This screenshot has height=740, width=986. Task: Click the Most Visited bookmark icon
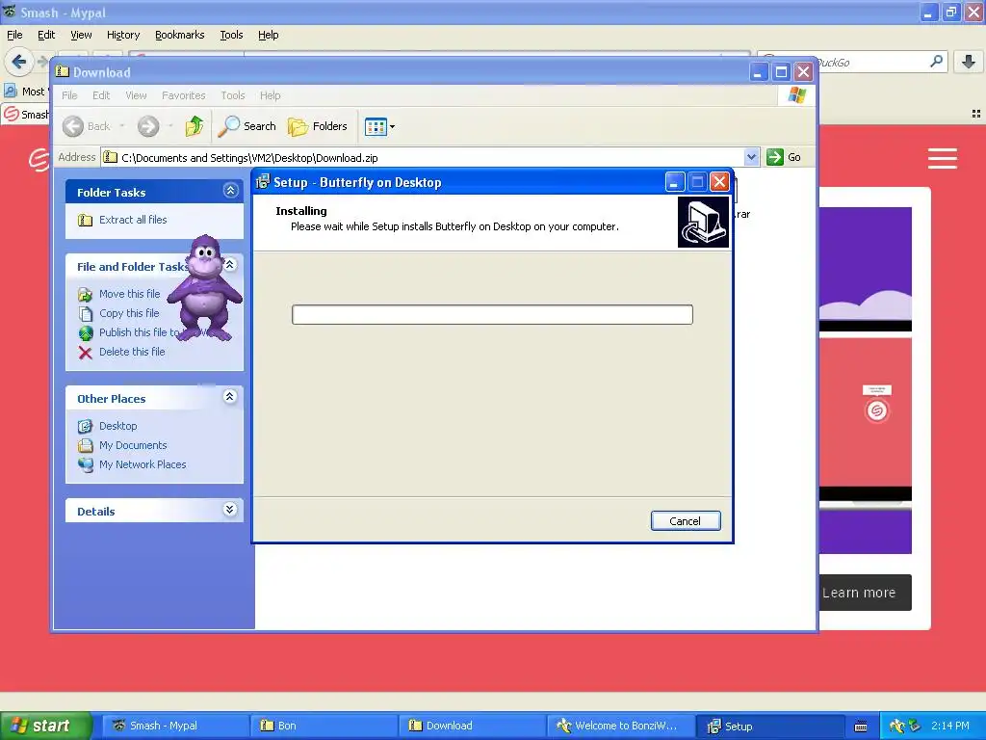pyautogui.click(x=10, y=92)
